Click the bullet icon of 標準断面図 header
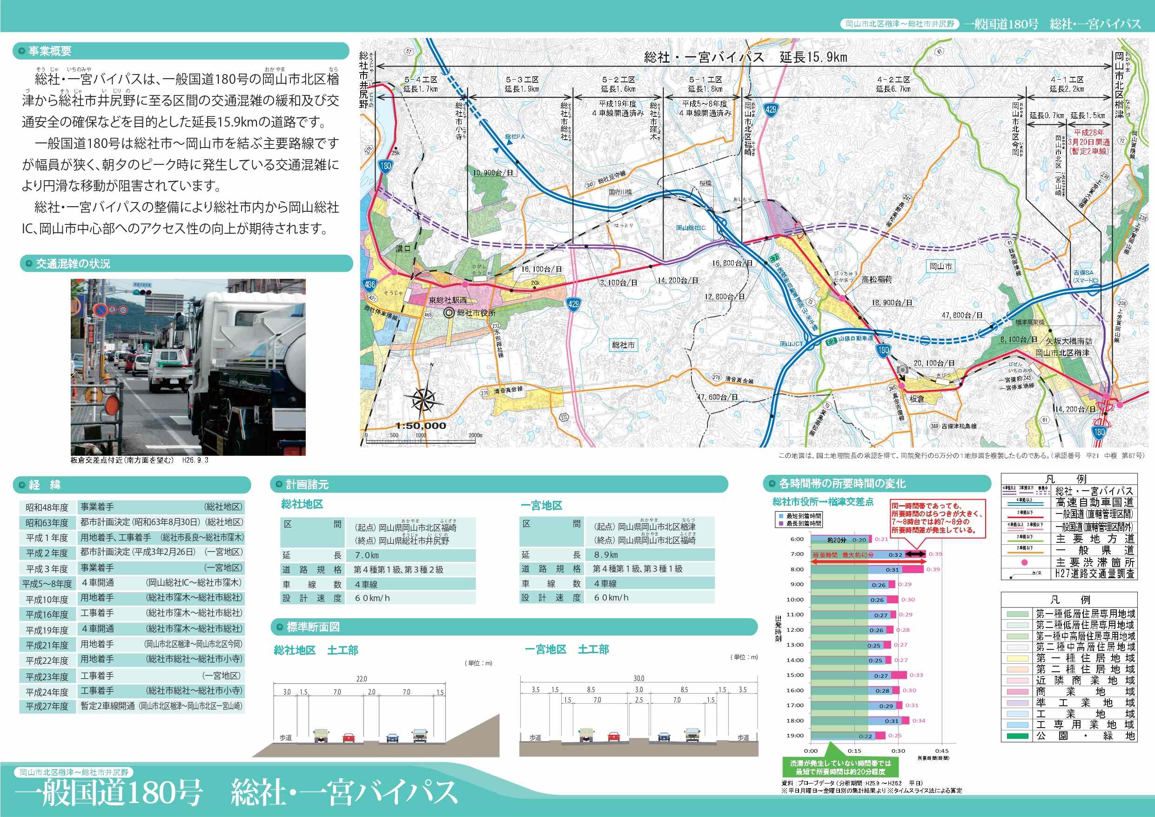This screenshot has height=817, width=1155. pyautogui.click(x=279, y=627)
